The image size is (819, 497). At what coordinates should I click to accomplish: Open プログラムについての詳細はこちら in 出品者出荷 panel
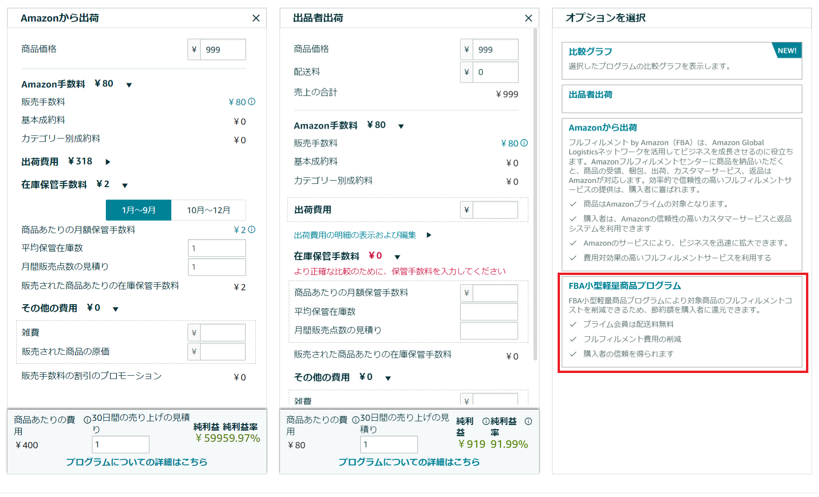coord(409,462)
